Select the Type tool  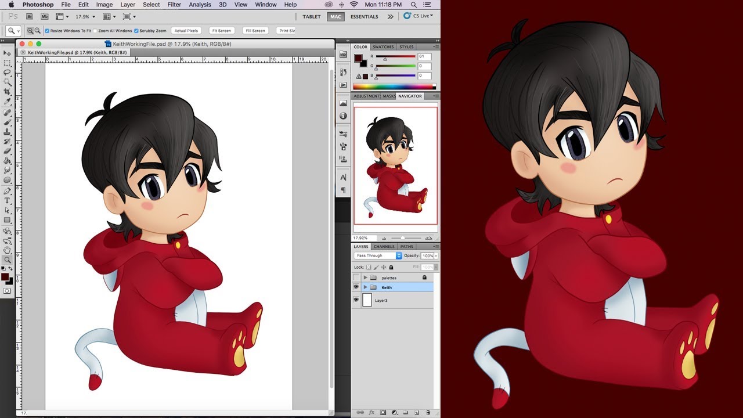click(8, 201)
